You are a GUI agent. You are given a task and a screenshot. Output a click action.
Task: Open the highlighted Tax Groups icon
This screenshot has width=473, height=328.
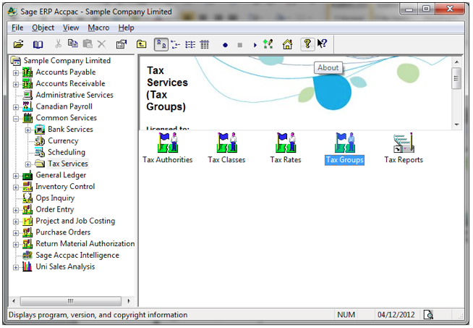point(344,148)
